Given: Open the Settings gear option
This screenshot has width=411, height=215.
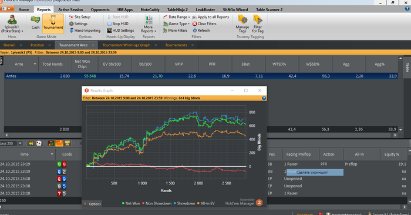Looking at the screenshot, I should (x=78, y=23).
